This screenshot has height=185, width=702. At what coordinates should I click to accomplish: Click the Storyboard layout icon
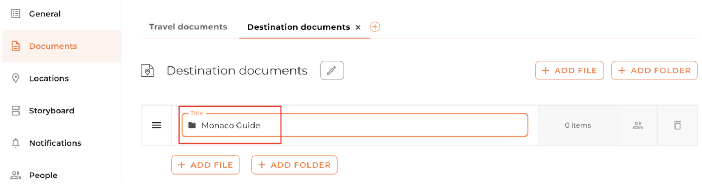[x=16, y=111]
